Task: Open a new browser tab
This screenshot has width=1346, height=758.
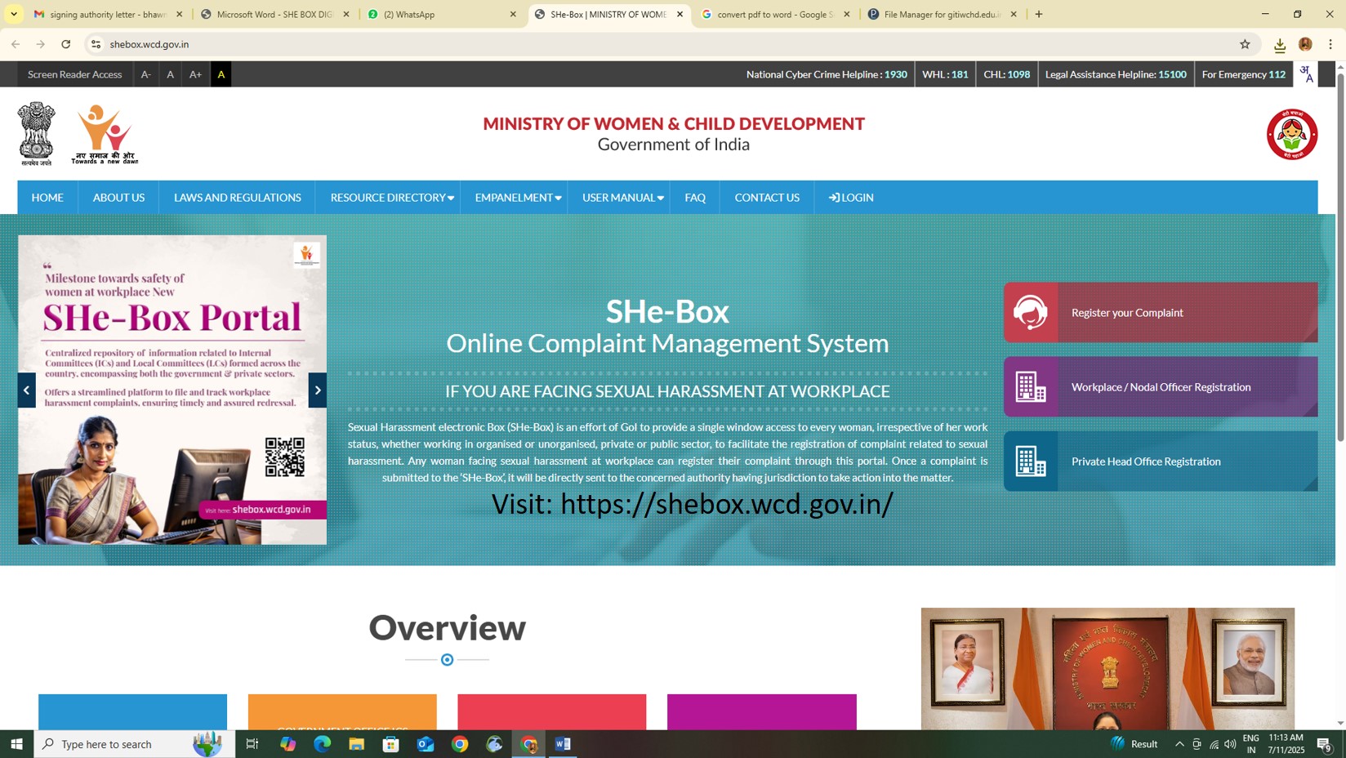Action: pos(1039,14)
